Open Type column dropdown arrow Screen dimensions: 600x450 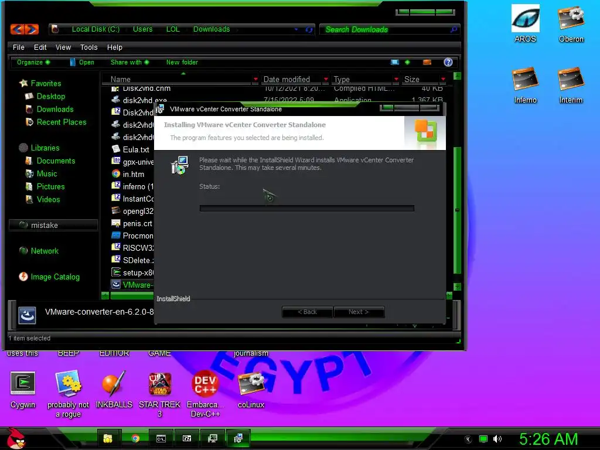tap(396, 79)
